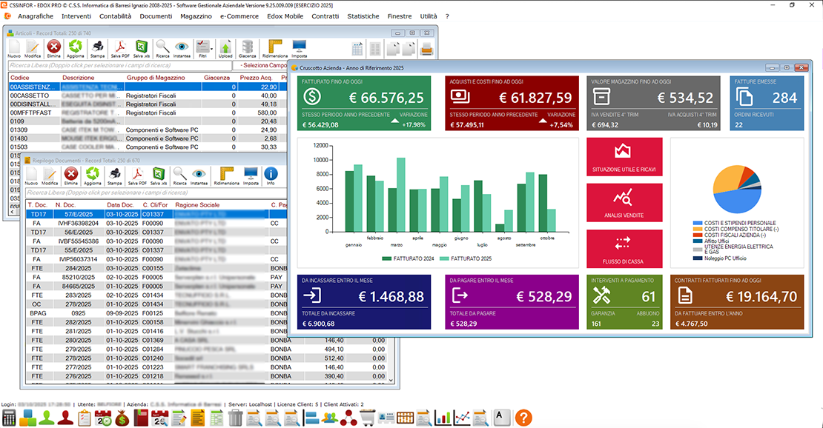Open the calculator icon in bottom bar

point(10,418)
